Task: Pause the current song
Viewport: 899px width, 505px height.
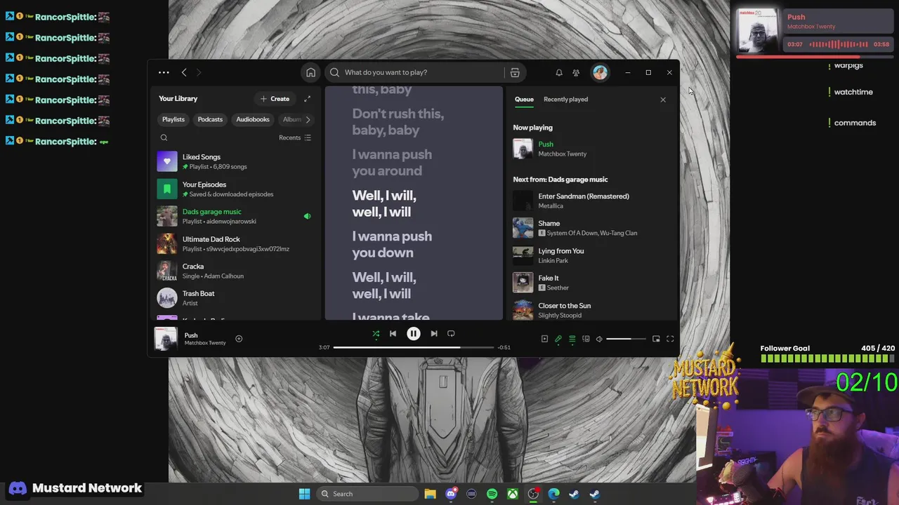Action: [414, 334]
